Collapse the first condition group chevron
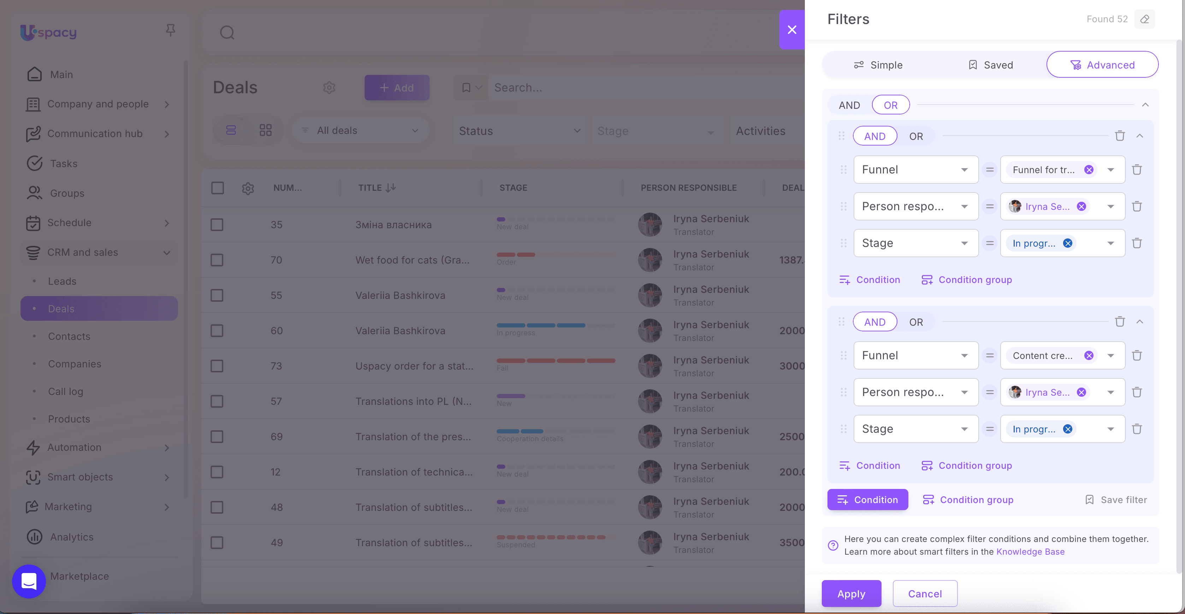1185x614 pixels. click(1139, 136)
